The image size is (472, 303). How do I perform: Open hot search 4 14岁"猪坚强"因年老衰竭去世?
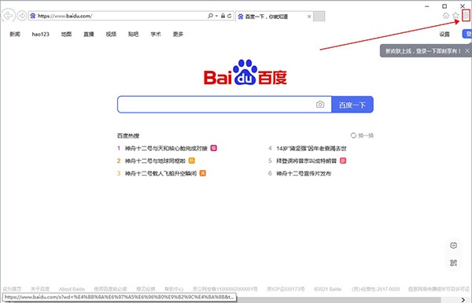pyautogui.click(x=312, y=149)
